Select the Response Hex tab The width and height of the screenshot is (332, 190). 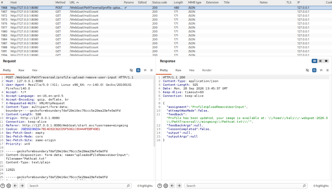[x=192, y=70]
